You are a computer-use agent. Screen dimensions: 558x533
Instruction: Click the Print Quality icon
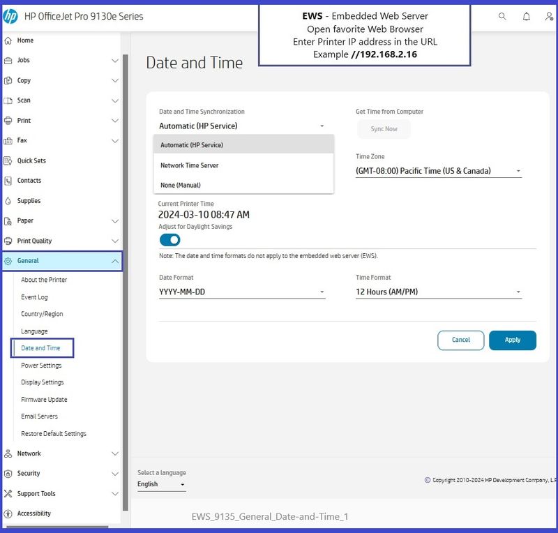(8, 241)
